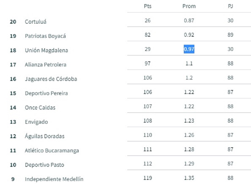251x184 pixels.
Task: Click position number 20 in the ranking
Action: point(13,22)
